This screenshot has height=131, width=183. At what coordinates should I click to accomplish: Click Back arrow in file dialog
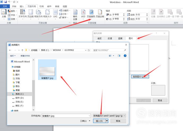(10, 50)
